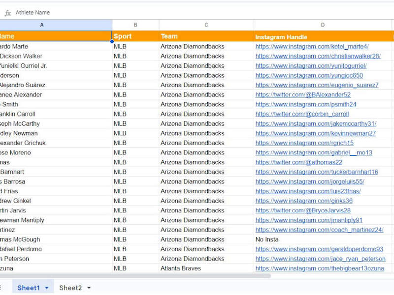Screen dimensions: 394x295
Task: Click the Instagram Handle header cell
Action: coord(323,36)
